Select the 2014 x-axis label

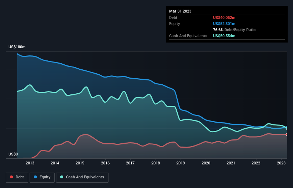point(55,163)
